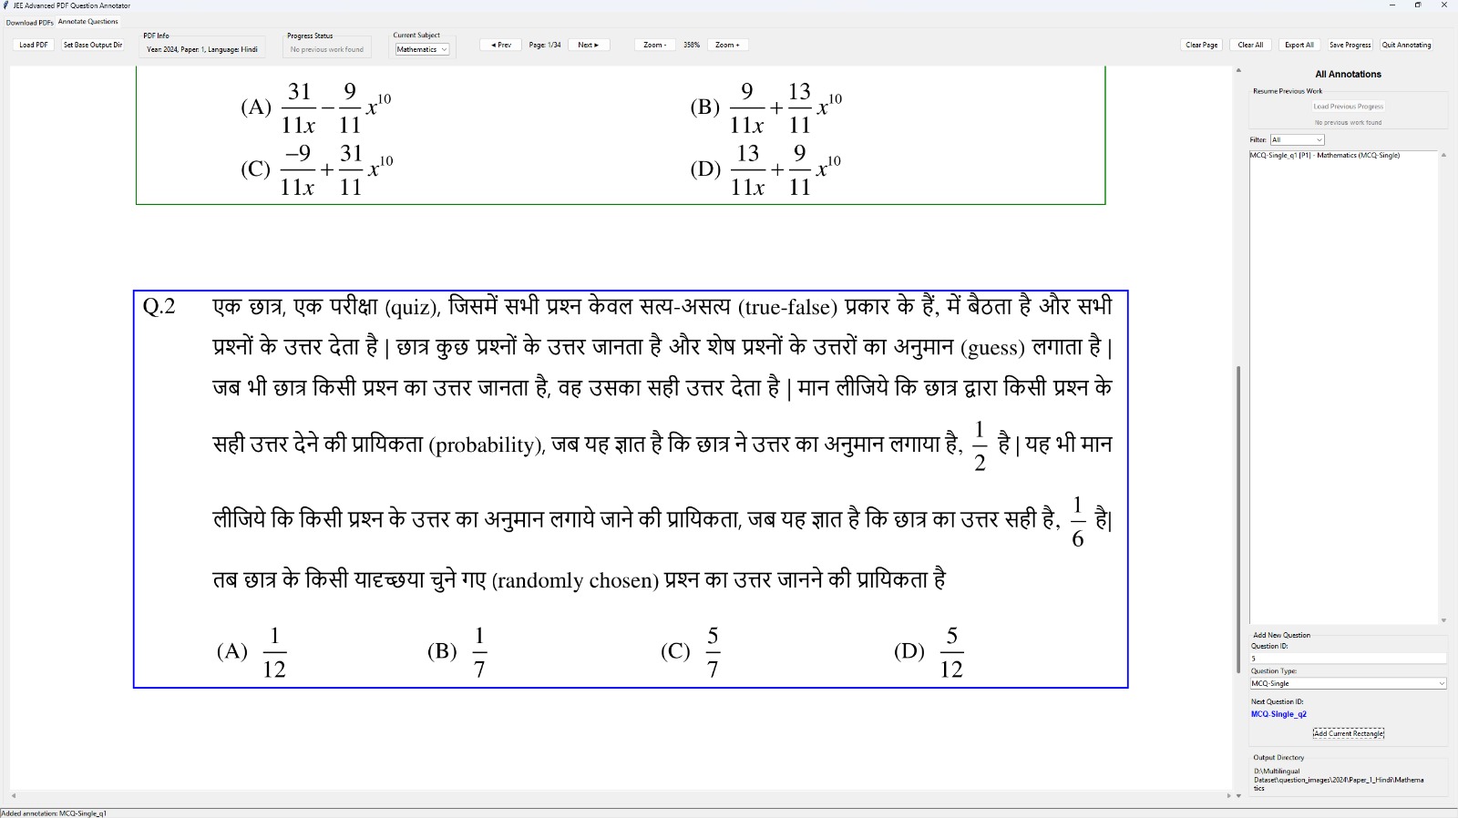Viewport: 1458px width, 818px height.
Task: Open the Current Subject dropdown
Action: (422, 49)
